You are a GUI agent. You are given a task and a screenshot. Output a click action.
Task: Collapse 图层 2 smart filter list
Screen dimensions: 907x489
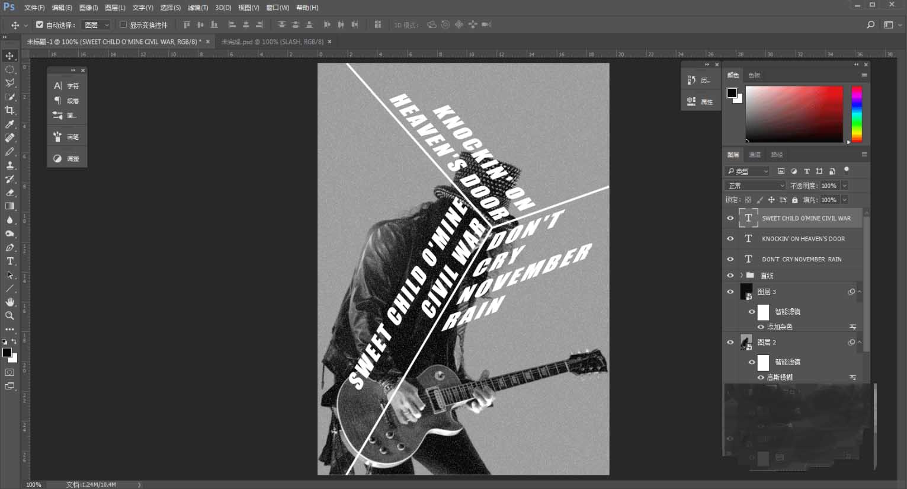coord(860,342)
